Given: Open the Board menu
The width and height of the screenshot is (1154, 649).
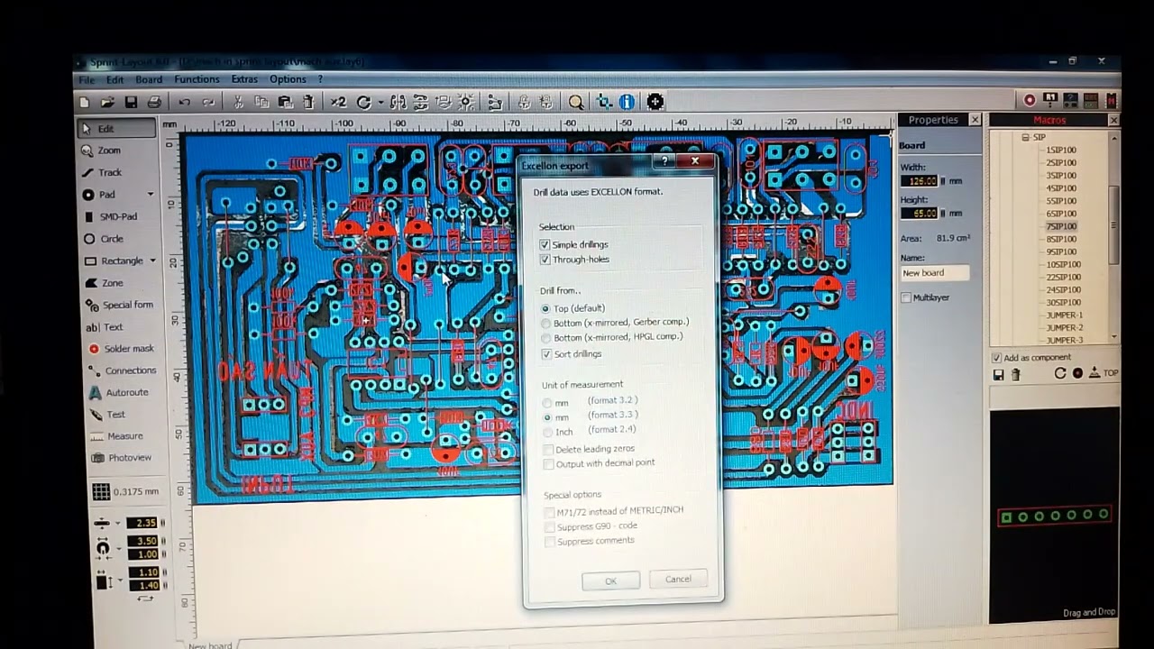Looking at the screenshot, I should tap(149, 80).
